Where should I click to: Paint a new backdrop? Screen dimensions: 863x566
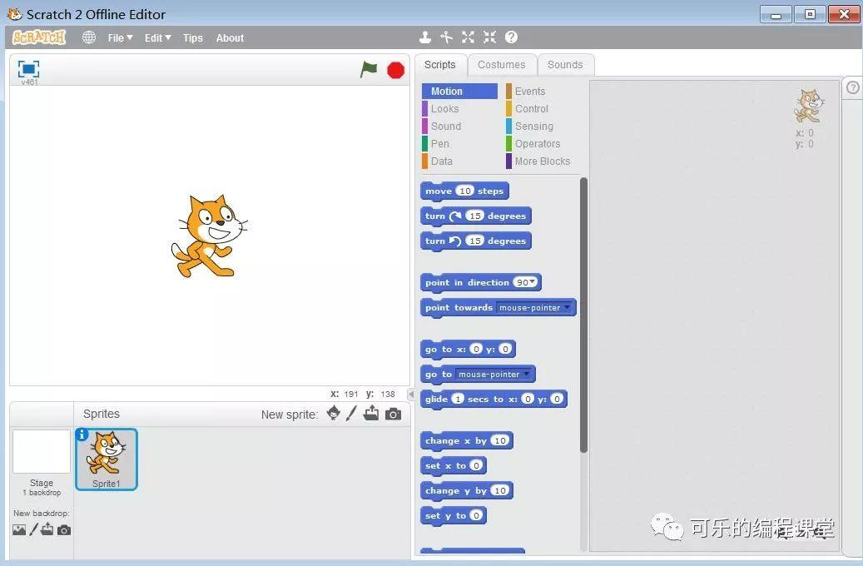pyautogui.click(x=34, y=529)
